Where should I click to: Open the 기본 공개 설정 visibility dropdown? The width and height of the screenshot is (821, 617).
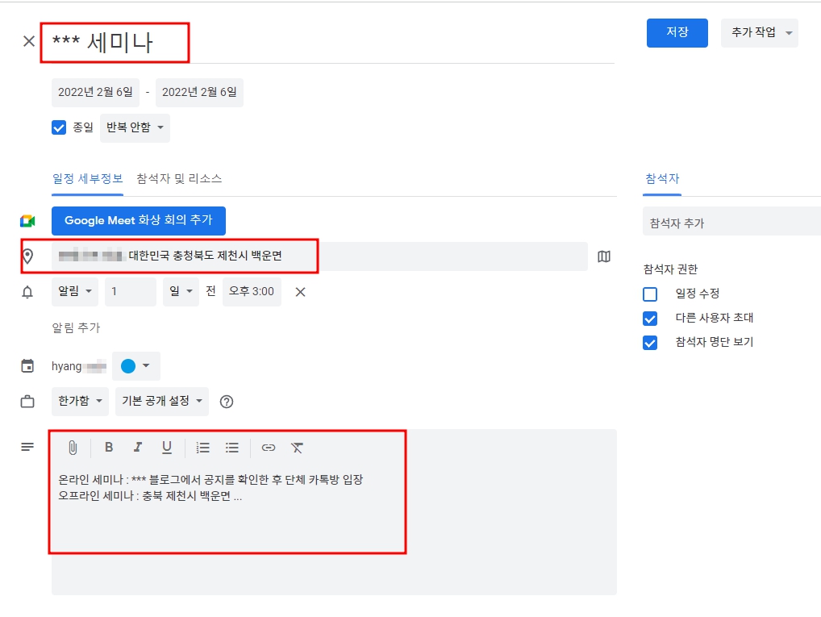[x=161, y=401]
